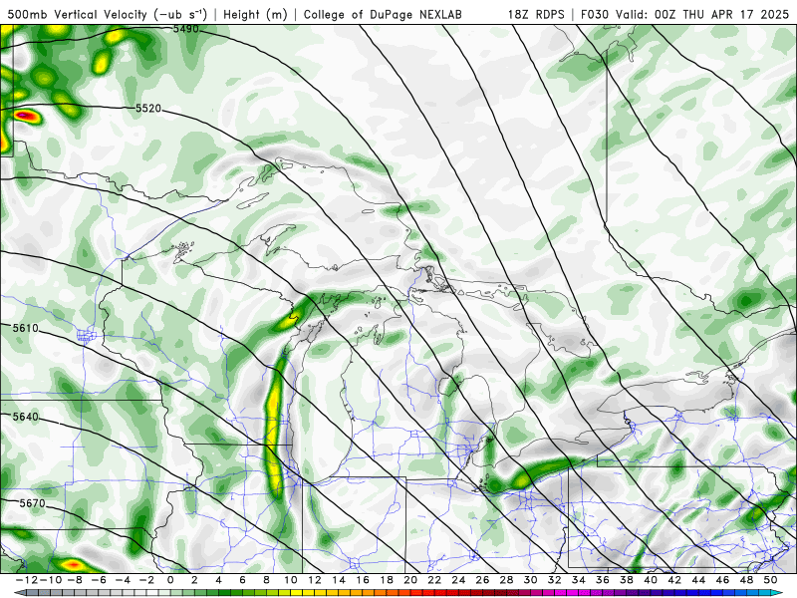Click the "12" value on the color scale
The width and height of the screenshot is (797, 598).
[x=315, y=580]
